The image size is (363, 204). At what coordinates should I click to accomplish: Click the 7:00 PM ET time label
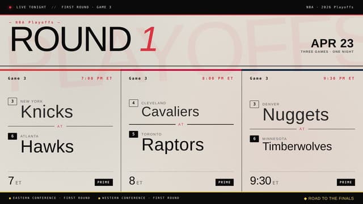click(97, 78)
